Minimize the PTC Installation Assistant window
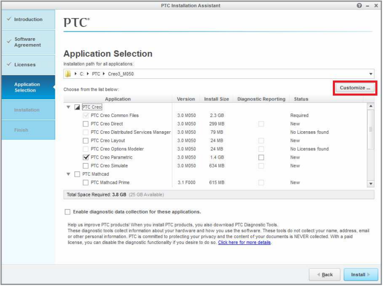Screen dimensions: 383x286 coord(368,6)
